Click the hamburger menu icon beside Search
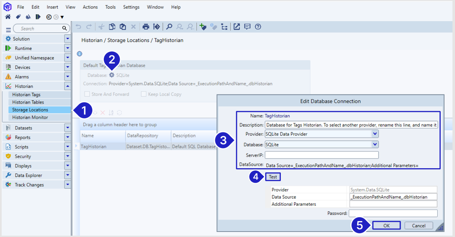Image resolution: width=455 pixels, height=237 pixels. pos(8,29)
